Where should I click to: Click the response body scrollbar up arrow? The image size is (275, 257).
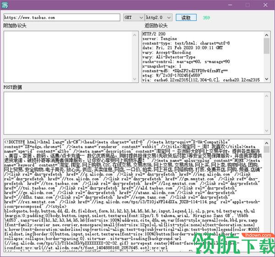(x=267, y=143)
